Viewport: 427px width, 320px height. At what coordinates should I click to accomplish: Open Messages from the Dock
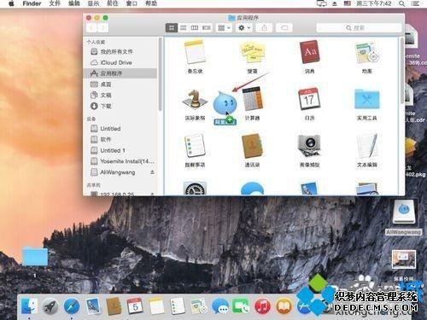point(219,306)
